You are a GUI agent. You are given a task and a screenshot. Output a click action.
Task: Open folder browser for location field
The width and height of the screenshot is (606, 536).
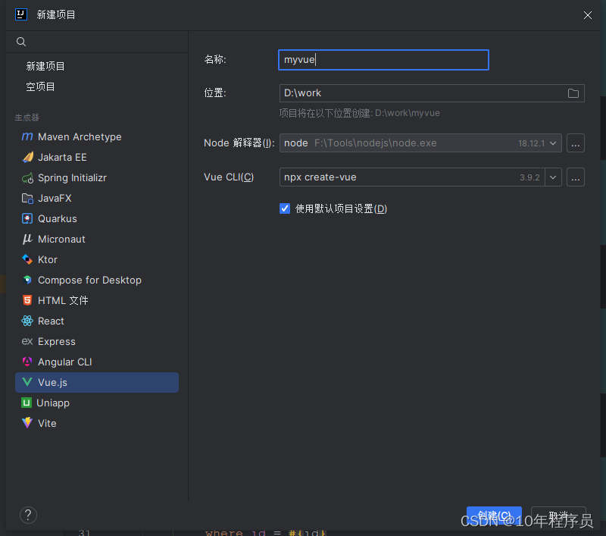(x=573, y=93)
